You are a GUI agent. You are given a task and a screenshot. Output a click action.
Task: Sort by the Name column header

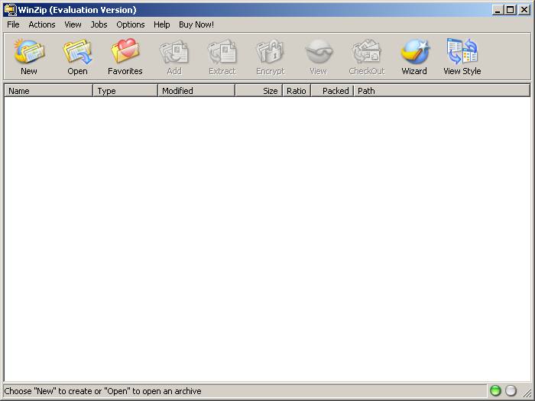pos(48,91)
